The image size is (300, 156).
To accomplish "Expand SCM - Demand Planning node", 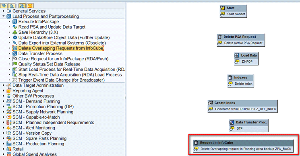I will pos(4,101).
